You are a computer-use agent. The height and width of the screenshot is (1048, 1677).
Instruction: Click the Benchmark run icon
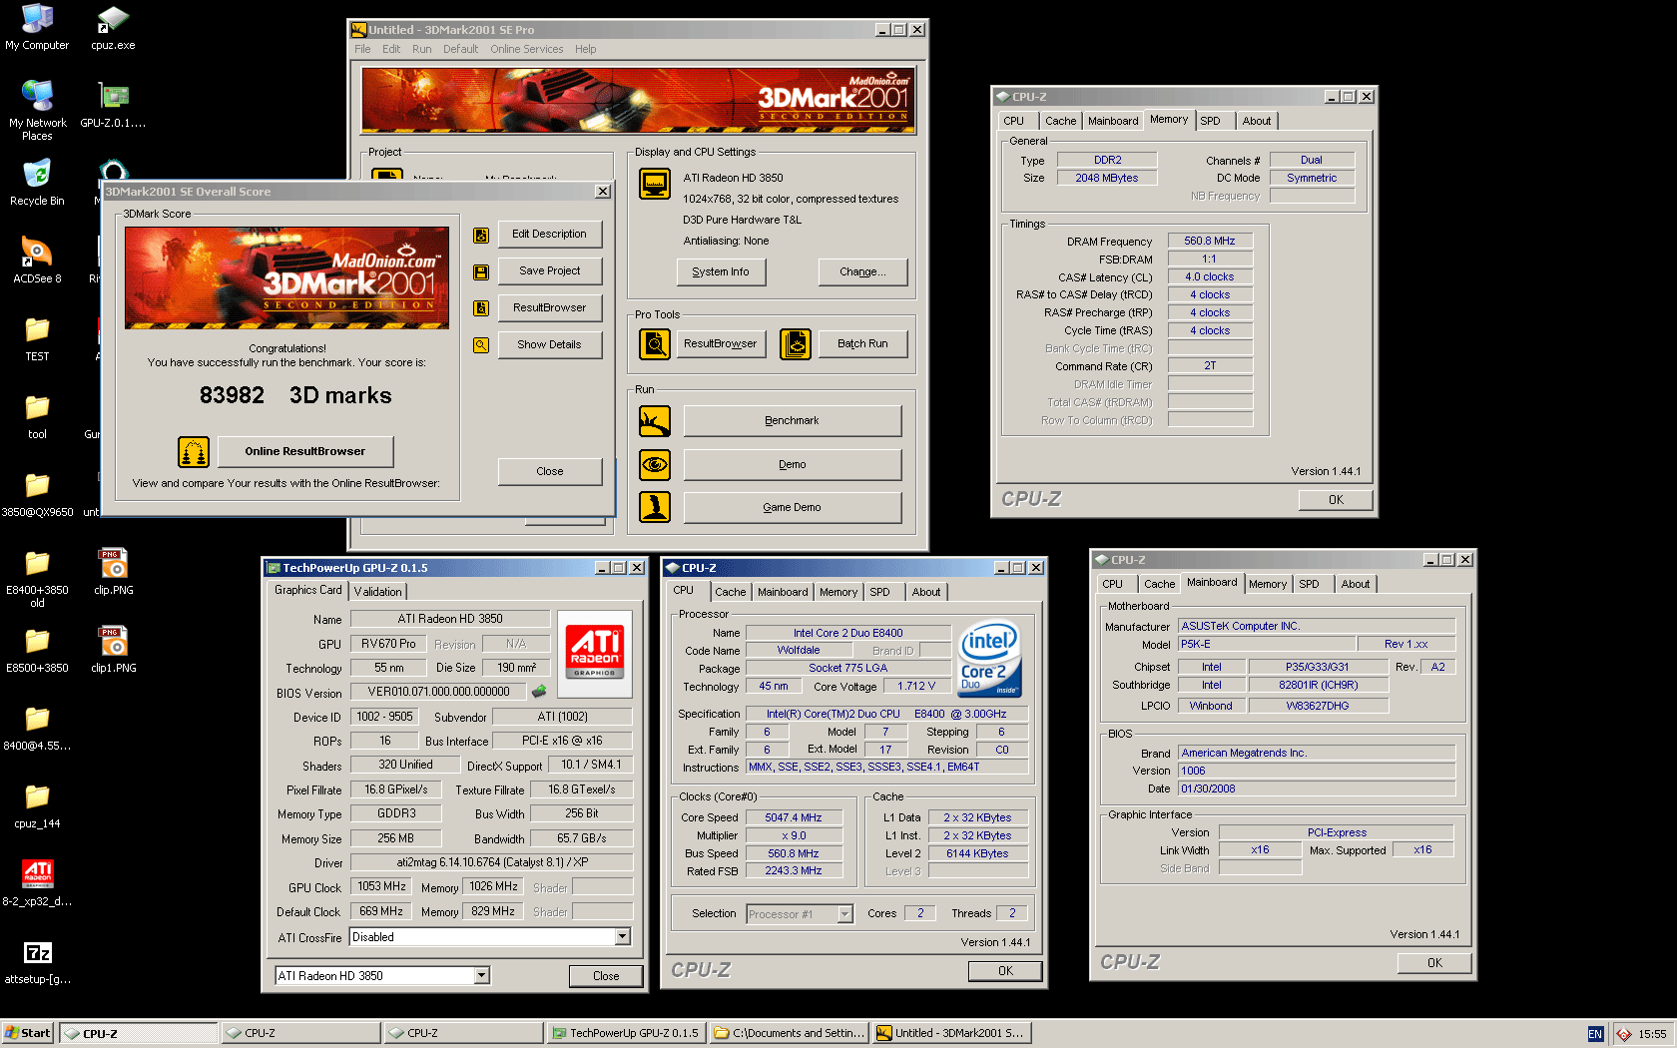pyautogui.click(x=655, y=421)
